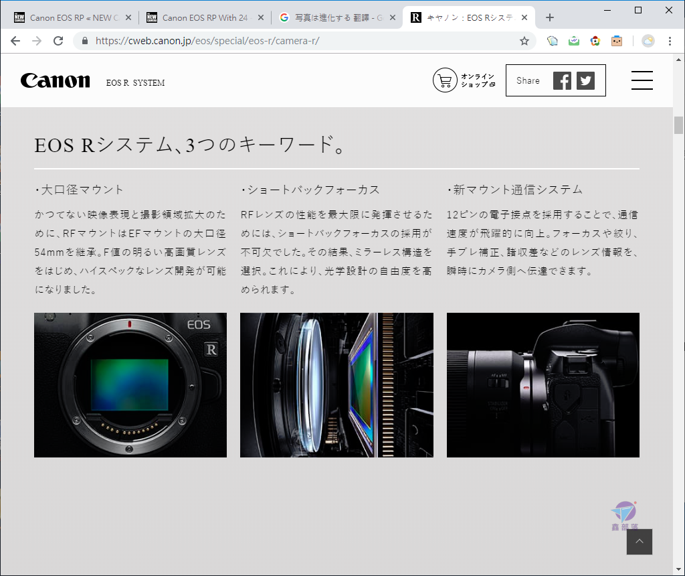The image size is (685, 576).
Task: Click the browser forward arrow
Action: pyautogui.click(x=37, y=41)
